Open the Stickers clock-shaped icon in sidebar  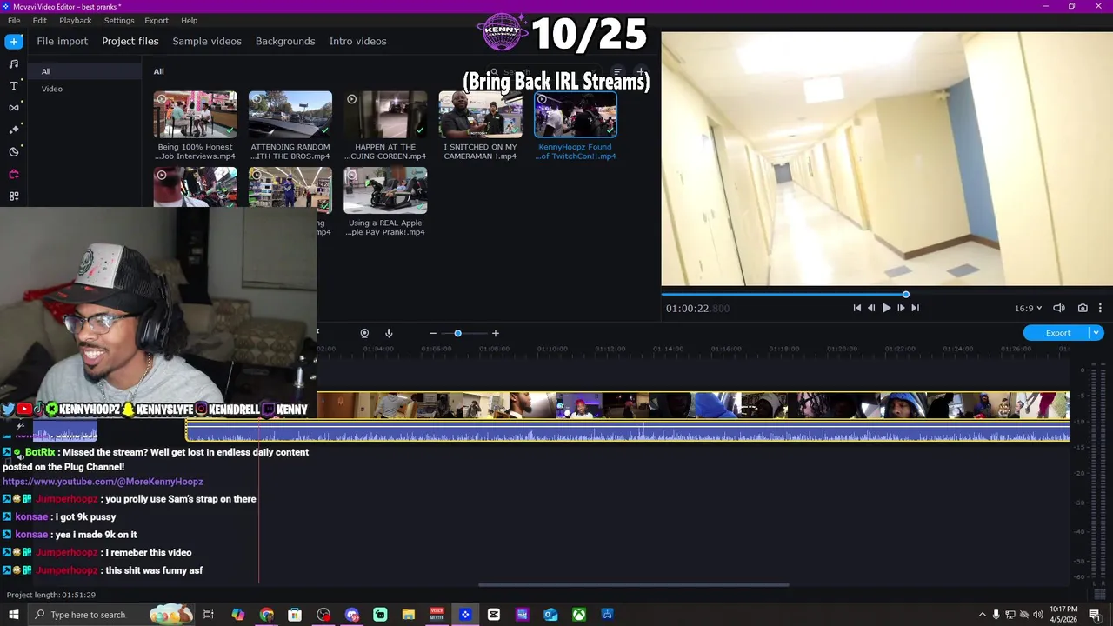point(14,152)
